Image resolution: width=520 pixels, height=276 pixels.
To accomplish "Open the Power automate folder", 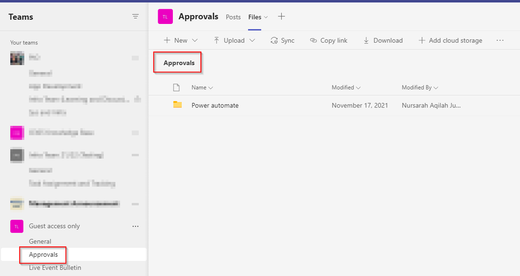I will coord(215,106).
